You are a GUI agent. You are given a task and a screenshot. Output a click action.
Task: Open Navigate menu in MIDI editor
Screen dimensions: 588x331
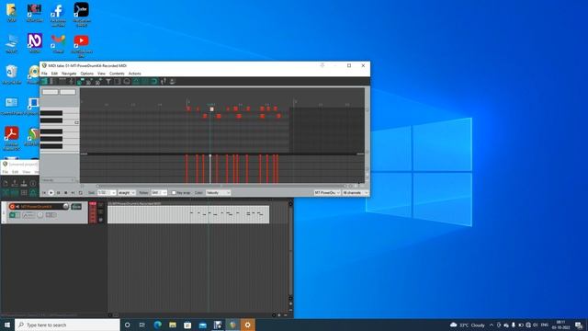(x=69, y=74)
